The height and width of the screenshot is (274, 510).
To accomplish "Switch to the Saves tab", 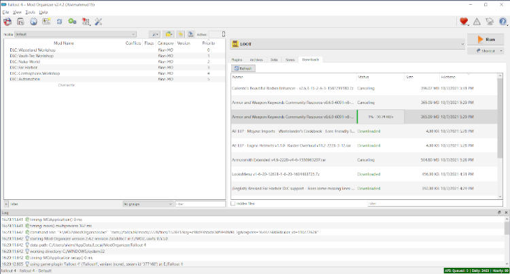I will pyautogui.click(x=290, y=60).
